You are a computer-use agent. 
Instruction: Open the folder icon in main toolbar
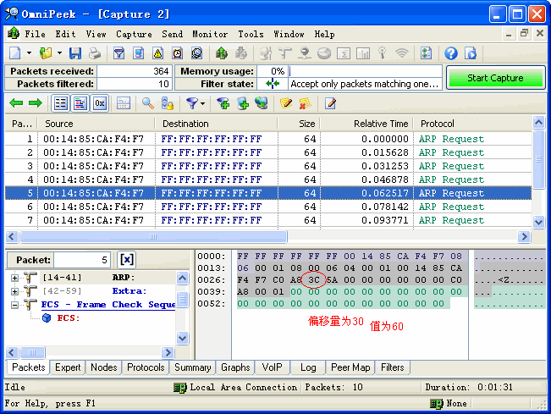click(x=46, y=53)
